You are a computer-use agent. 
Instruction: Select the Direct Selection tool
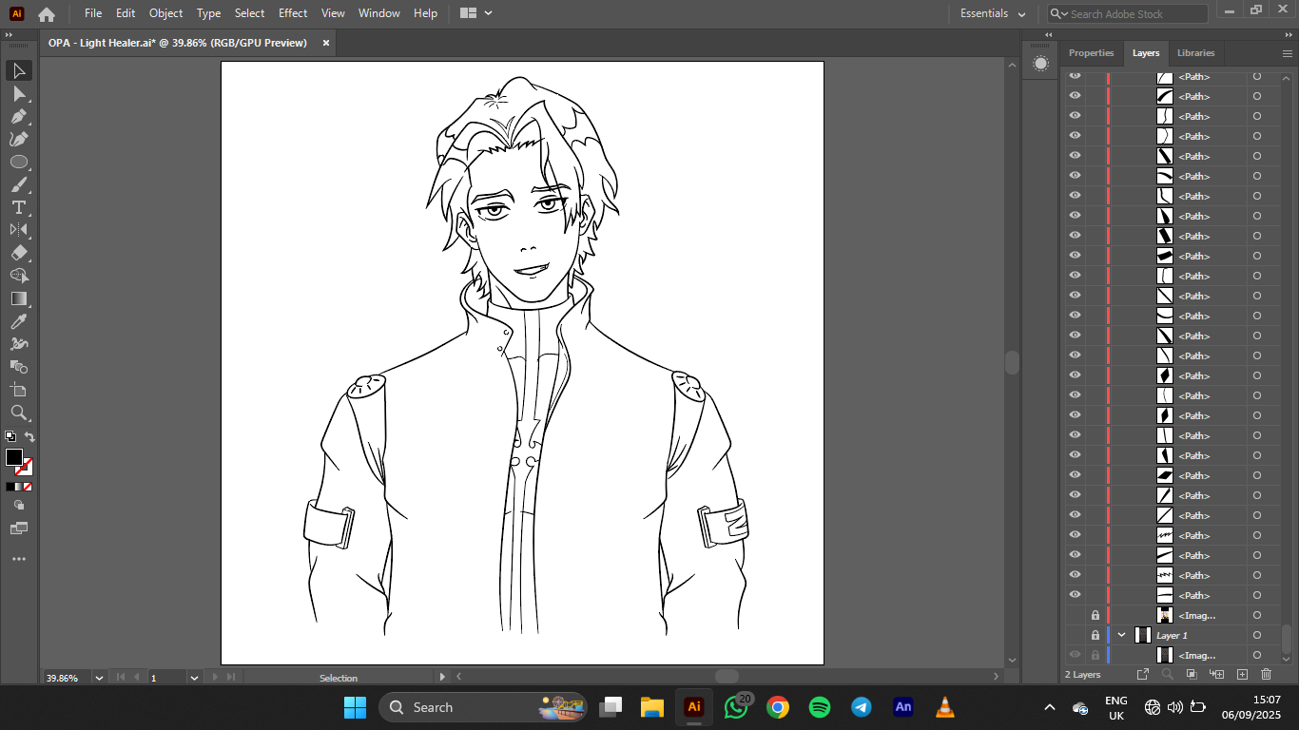coord(18,94)
